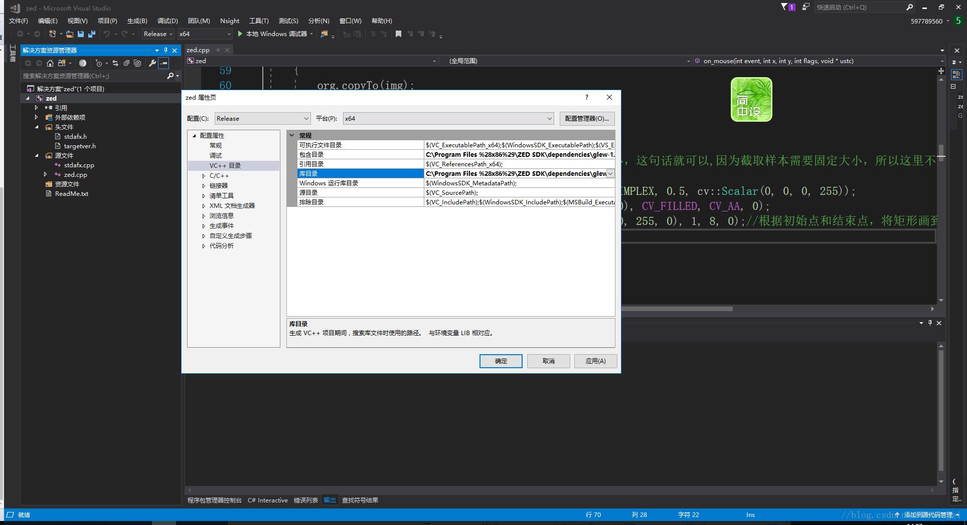
Task: Click the 确定 button in the dialog
Action: [x=501, y=361]
